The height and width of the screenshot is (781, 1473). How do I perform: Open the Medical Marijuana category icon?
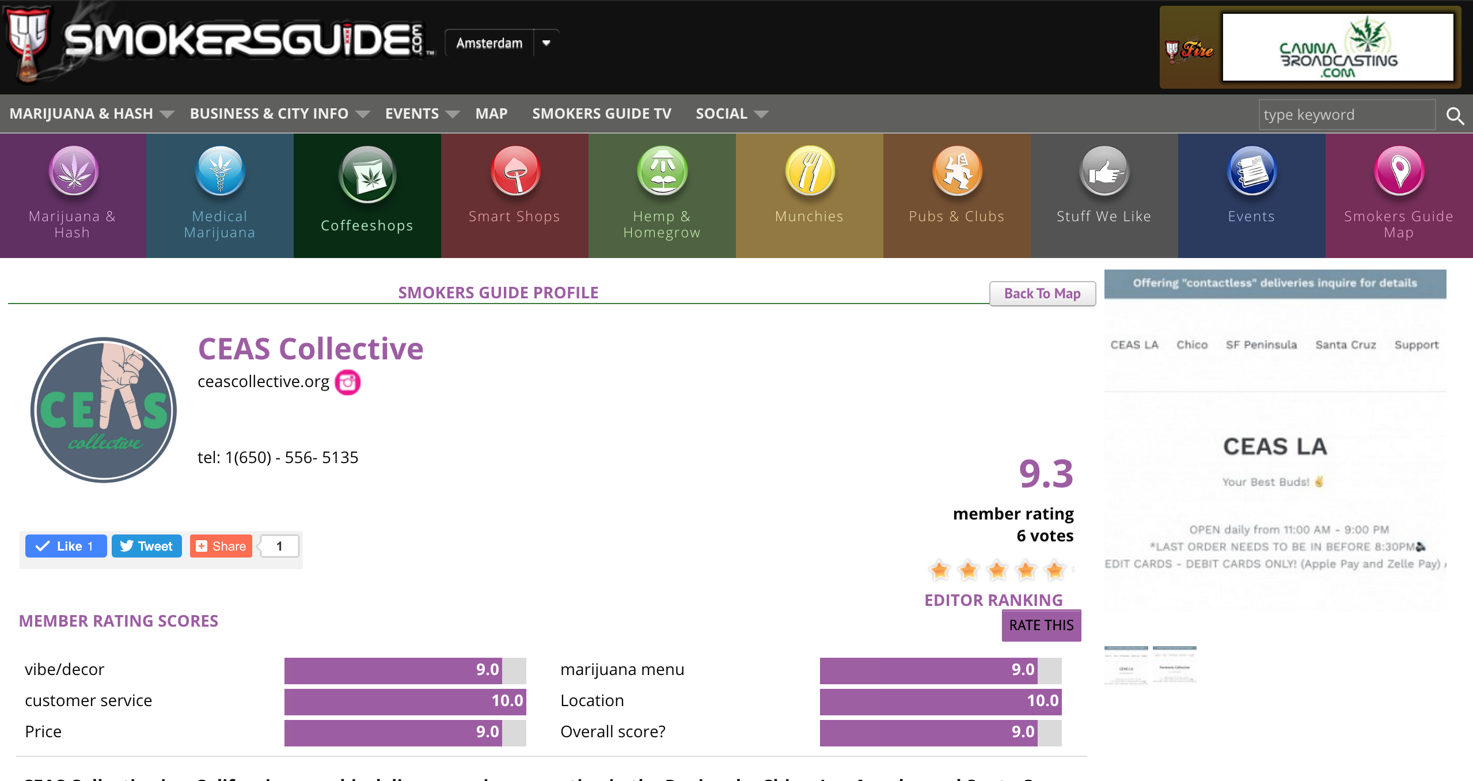[220, 171]
